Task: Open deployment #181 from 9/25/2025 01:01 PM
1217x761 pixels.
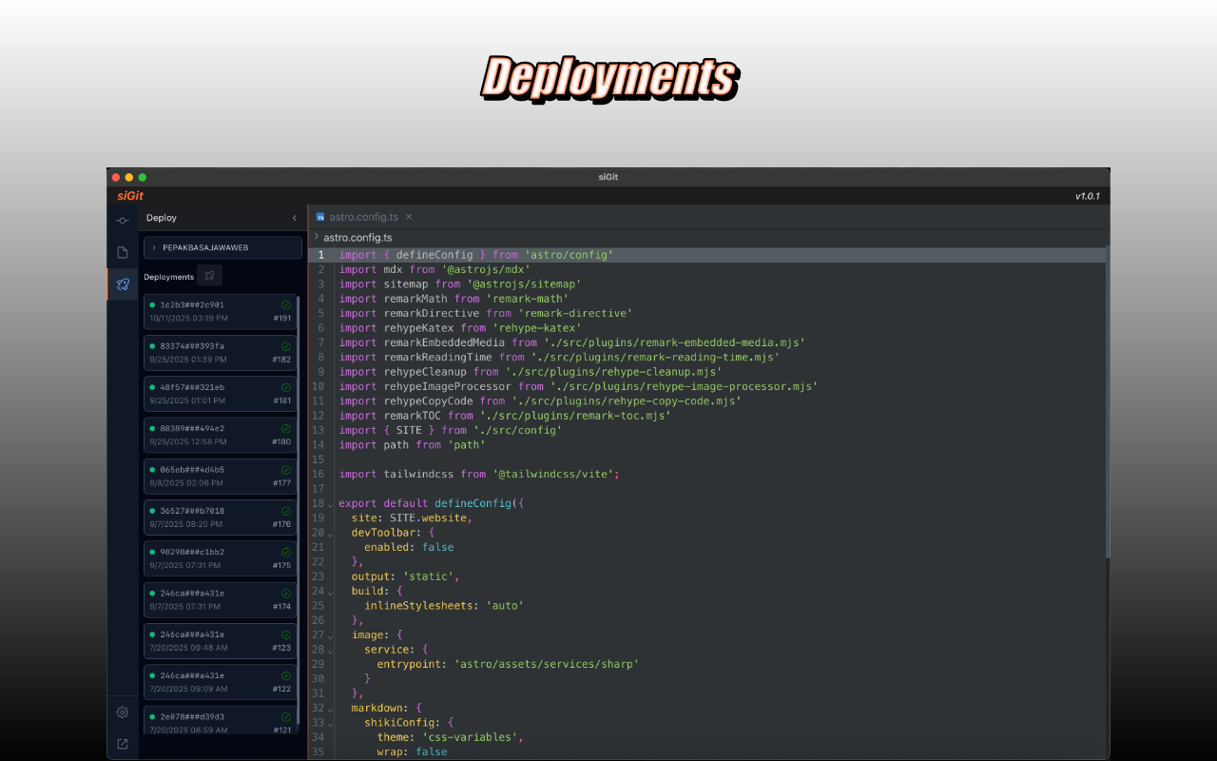Action: (x=221, y=394)
